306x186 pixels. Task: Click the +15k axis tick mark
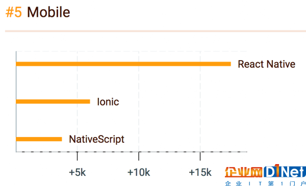[200, 156]
